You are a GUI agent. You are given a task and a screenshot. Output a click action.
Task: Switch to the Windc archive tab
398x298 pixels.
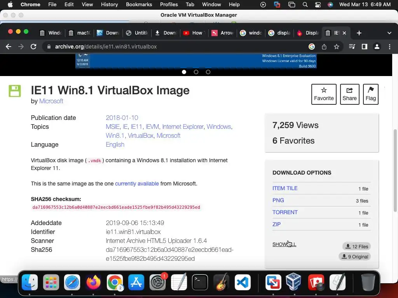(51, 33)
